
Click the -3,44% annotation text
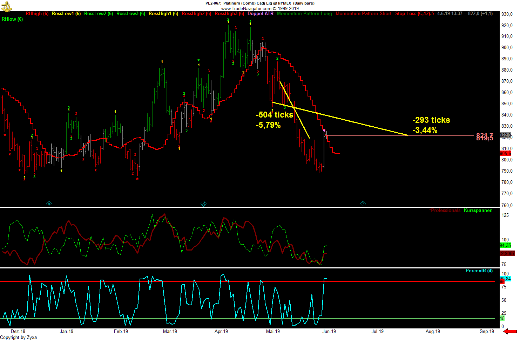tap(425, 131)
